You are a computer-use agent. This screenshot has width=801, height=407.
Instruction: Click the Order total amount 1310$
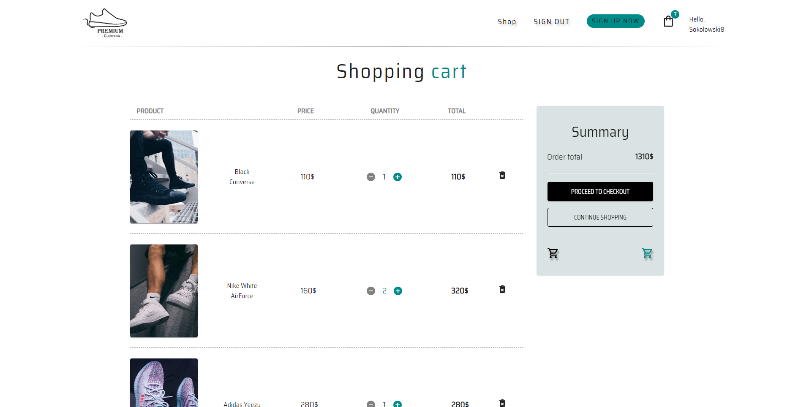tap(643, 156)
